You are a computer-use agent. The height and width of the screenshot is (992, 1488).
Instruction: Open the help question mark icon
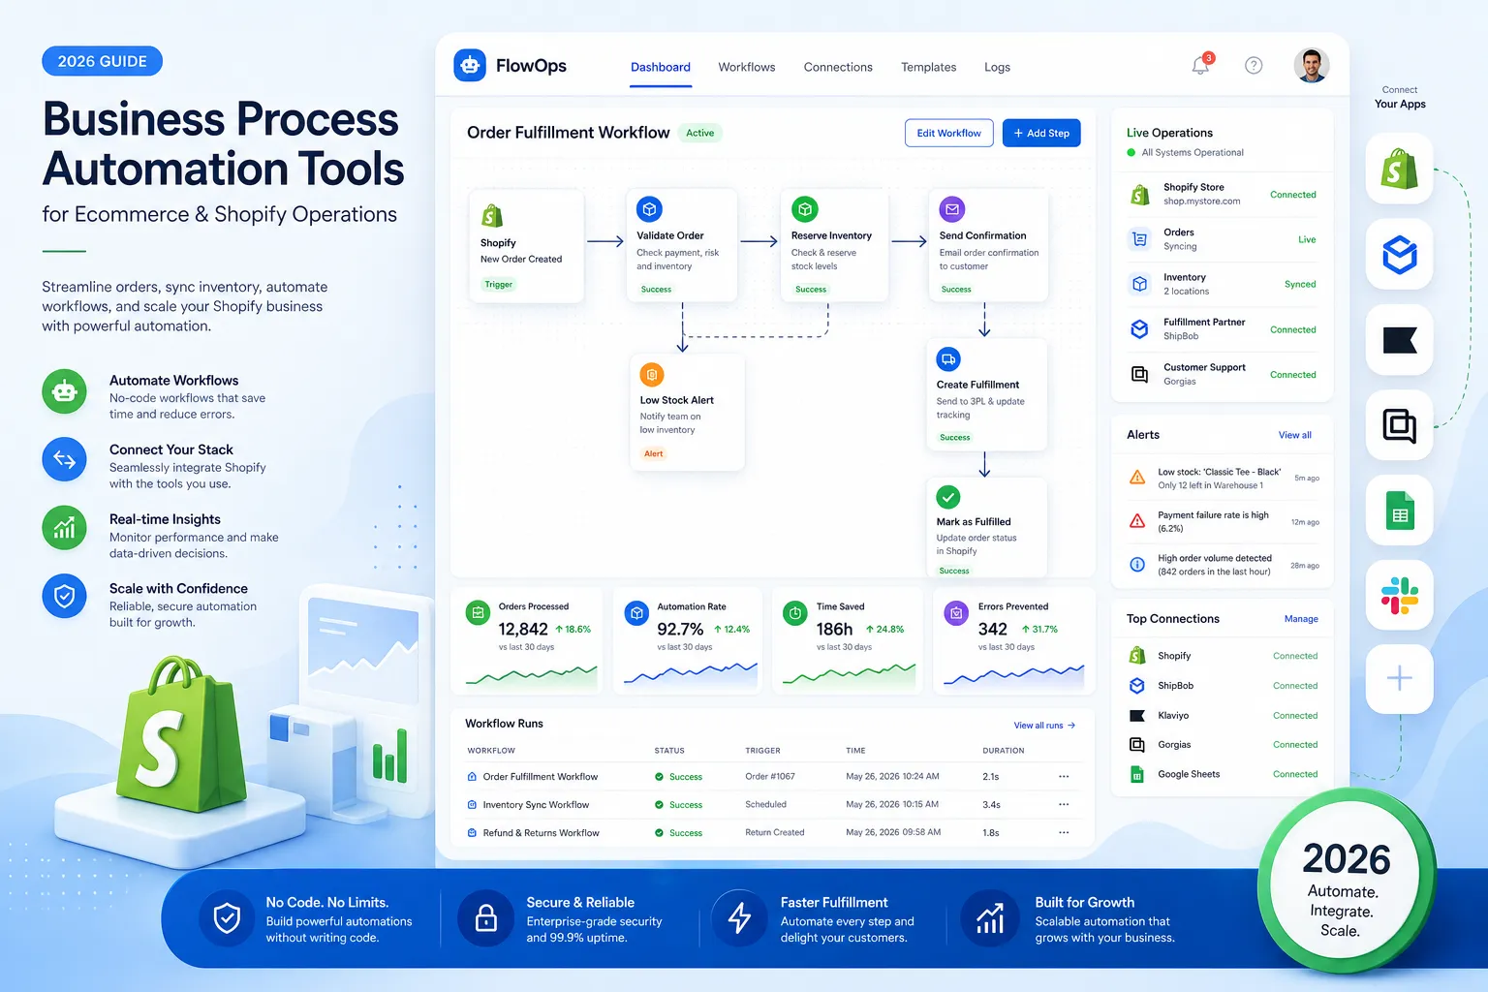point(1254,66)
